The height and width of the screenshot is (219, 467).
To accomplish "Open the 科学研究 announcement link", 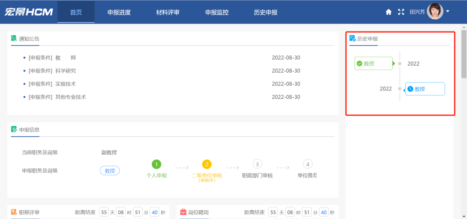I will pos(65,71).
